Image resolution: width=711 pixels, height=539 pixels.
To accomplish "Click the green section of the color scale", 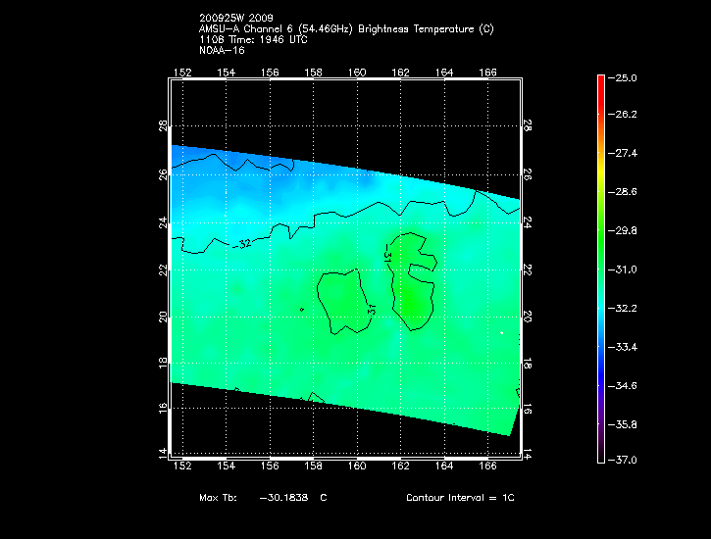I will (601, 235).
